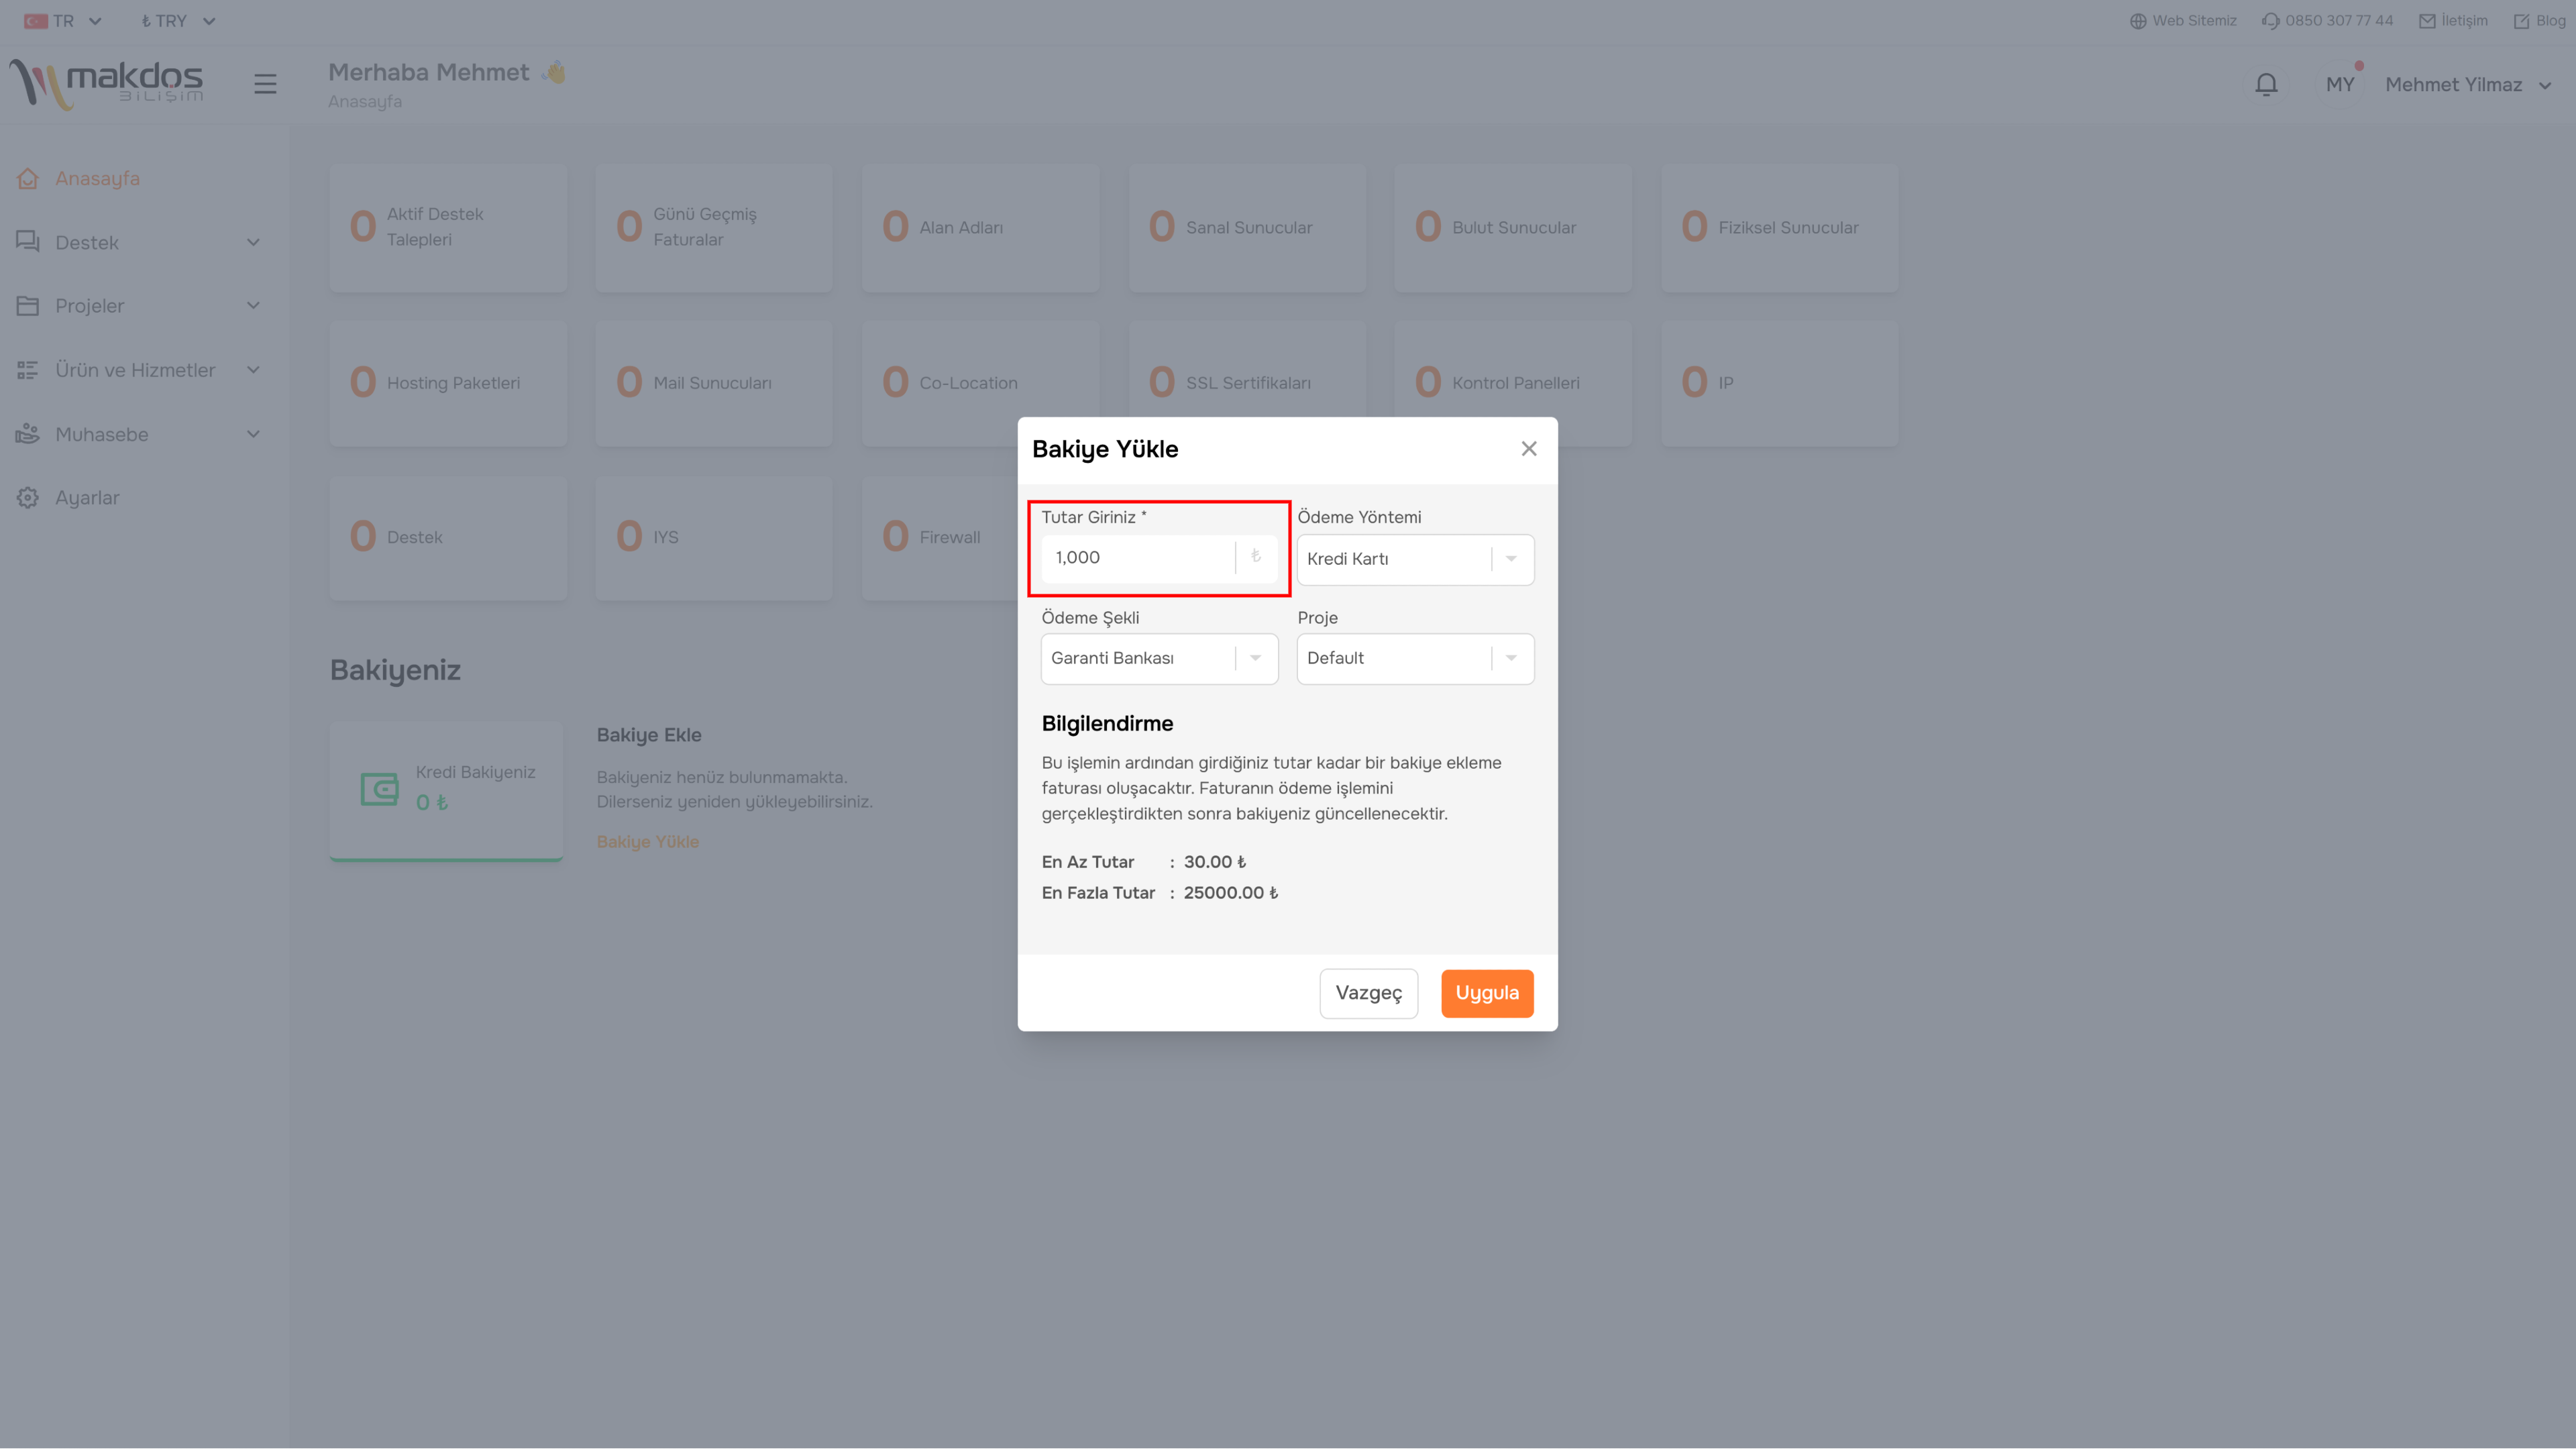Click the Destek chat icon in sidebar
Image resolution: width=2576 pixels, height=1449 pixels.
coord(28,242)
